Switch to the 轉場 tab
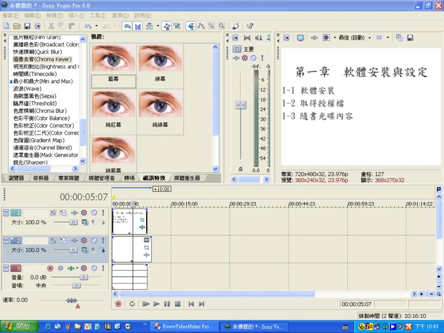This screenshot has height=333, width=444. point(130,178)
